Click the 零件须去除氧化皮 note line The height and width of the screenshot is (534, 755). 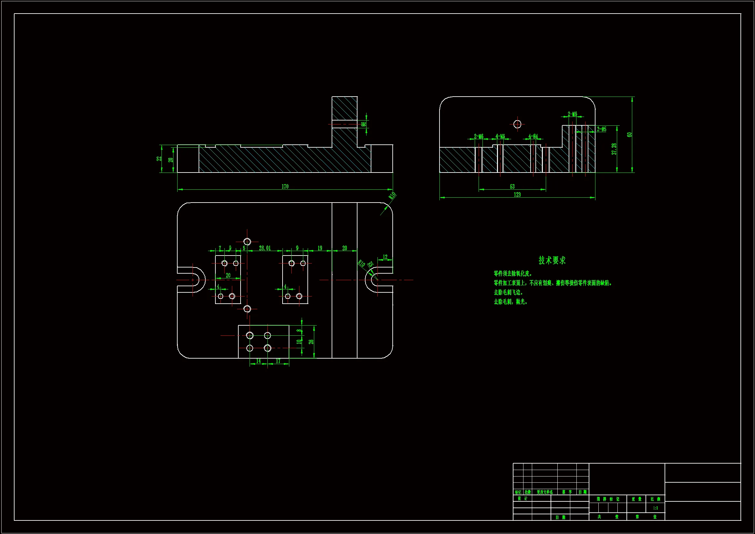[513, 273]
